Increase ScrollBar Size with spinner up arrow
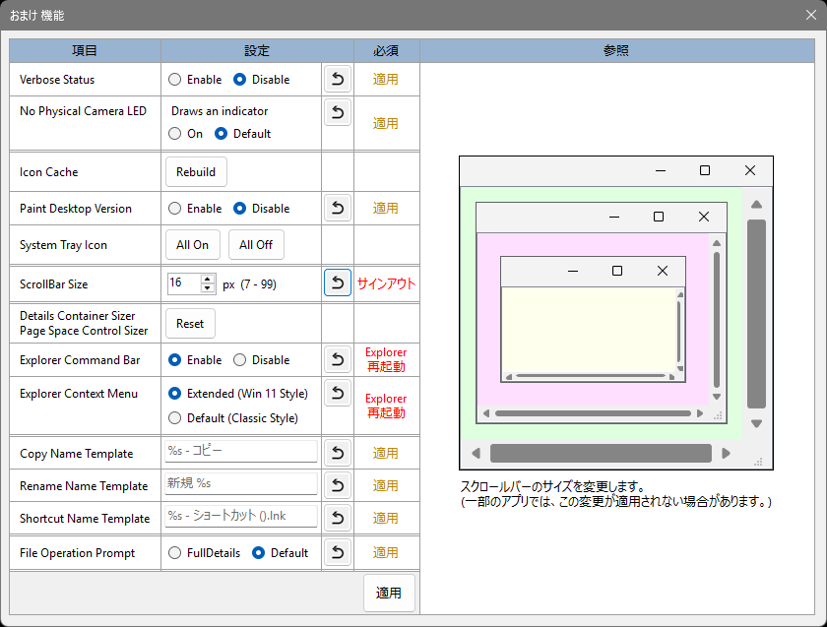The height and width of the screenshot is (627, 827). (208, 279)
